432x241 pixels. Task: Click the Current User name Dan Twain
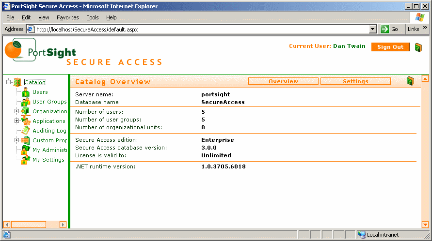click(349, 46)
